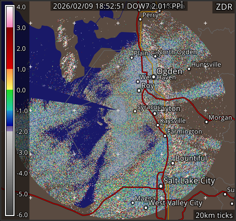
Task: Select the Perry location marker
Action: [x=140, y=19]
